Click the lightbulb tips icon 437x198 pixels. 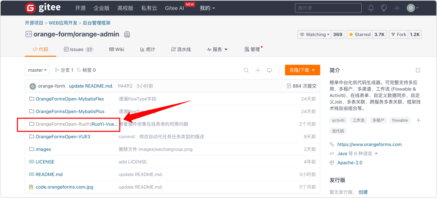coord(384,8)
